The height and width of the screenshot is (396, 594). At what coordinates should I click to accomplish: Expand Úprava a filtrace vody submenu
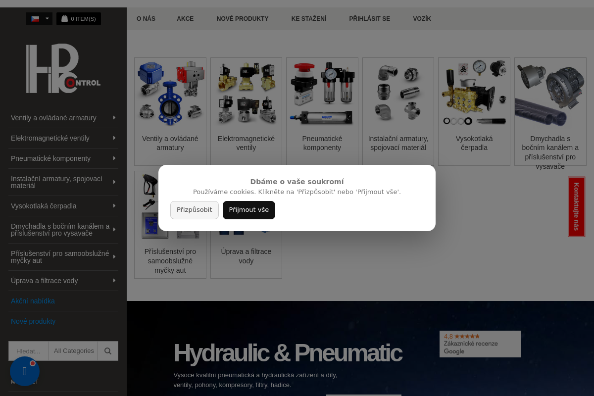(x=114, y=281)
